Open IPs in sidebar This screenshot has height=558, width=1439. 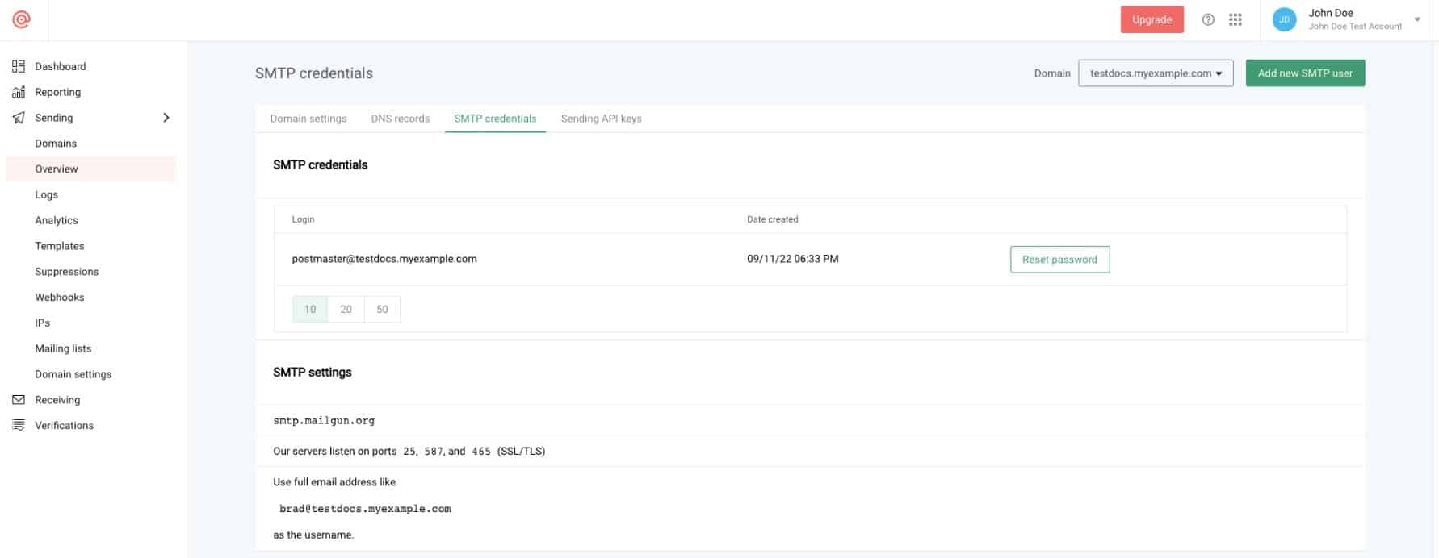pos(43,323)
